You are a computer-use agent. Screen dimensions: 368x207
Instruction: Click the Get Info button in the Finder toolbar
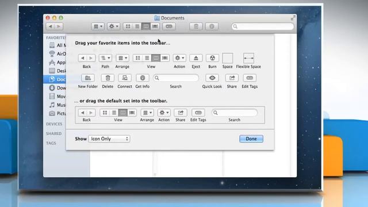tap(212, 26)
